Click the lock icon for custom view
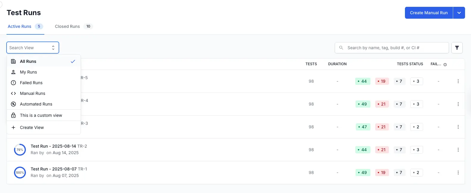 coord(13,115)
